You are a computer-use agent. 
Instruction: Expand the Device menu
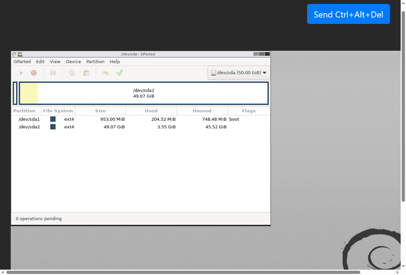[x=73, y=62]
